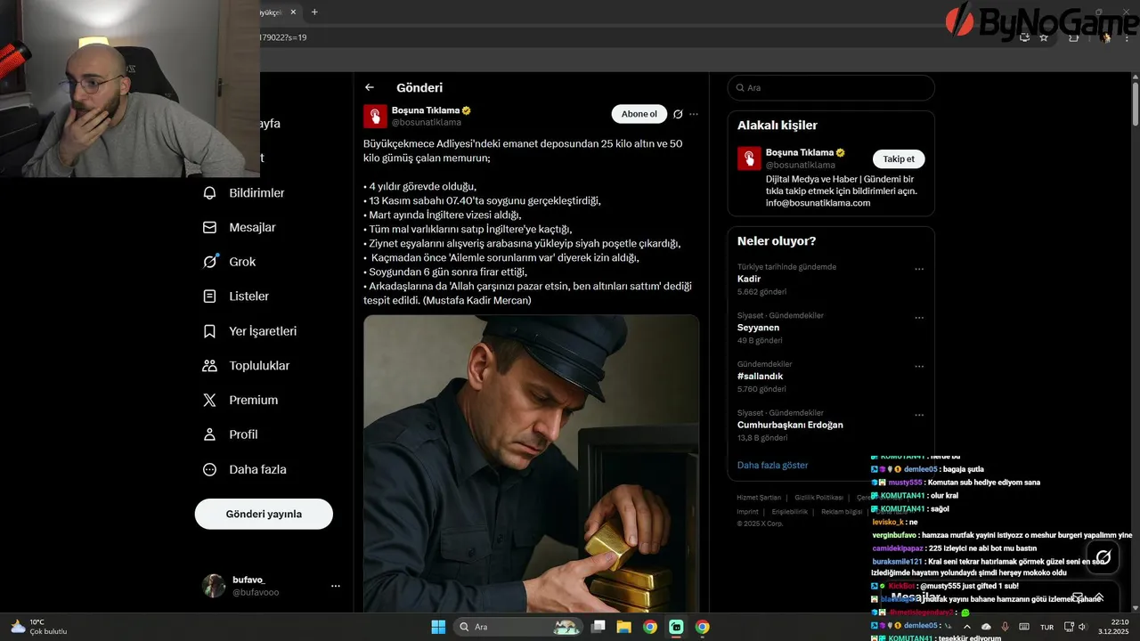Open account menu dots next to bufavo_
This screenshot has height=641, width=1140.
(x=336, y=586)
